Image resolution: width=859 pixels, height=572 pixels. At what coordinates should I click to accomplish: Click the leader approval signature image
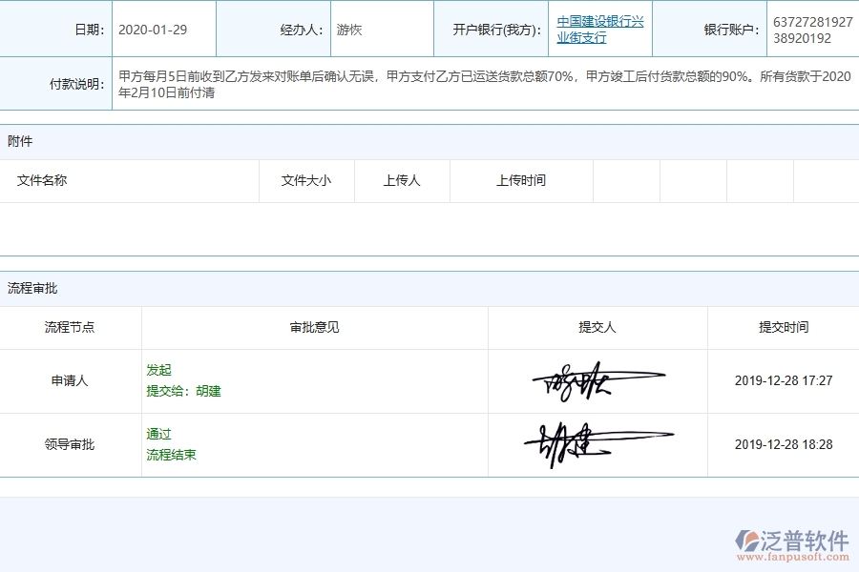pyautogui.click(x=599, y=443)
